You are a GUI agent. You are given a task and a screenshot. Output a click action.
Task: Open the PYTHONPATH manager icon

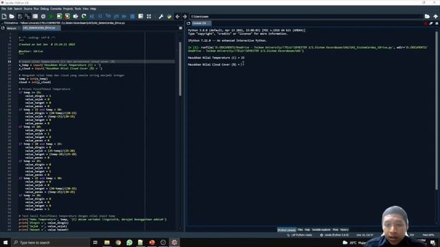click(169, 16)
